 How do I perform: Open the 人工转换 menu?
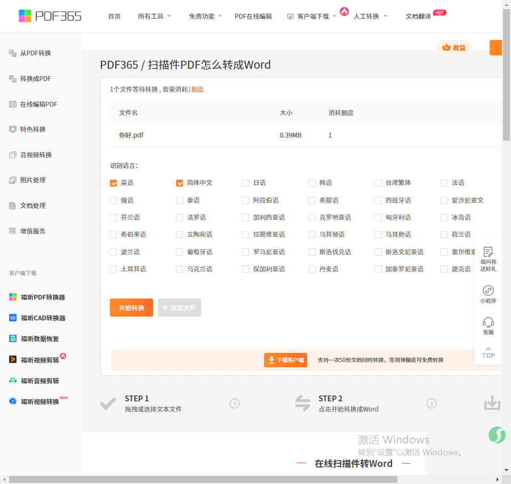click(x=366, y=17)
